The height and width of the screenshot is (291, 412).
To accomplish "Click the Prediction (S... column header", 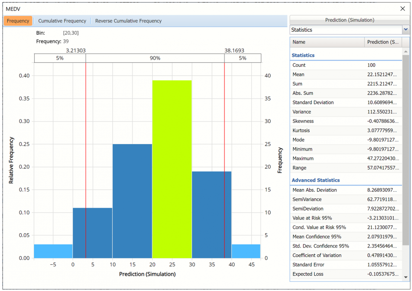I will pos(382,42).
